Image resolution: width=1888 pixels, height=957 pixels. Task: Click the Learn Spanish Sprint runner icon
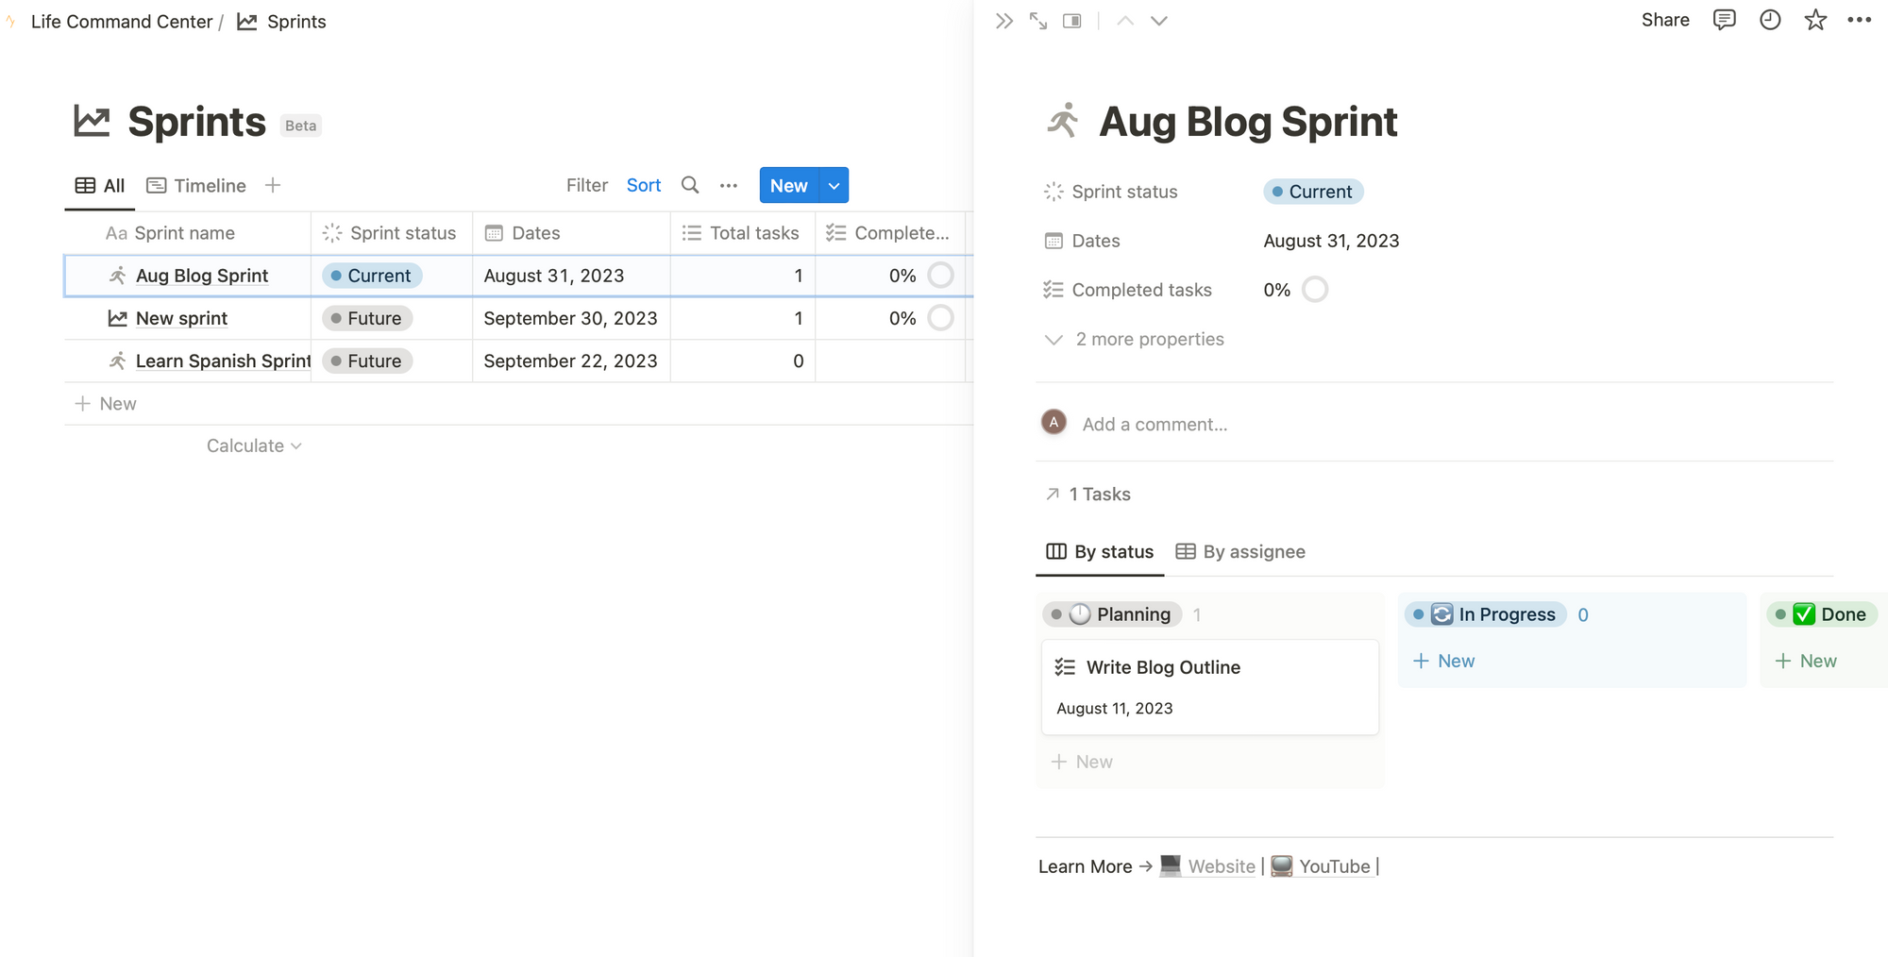click(x=117, y=361)
